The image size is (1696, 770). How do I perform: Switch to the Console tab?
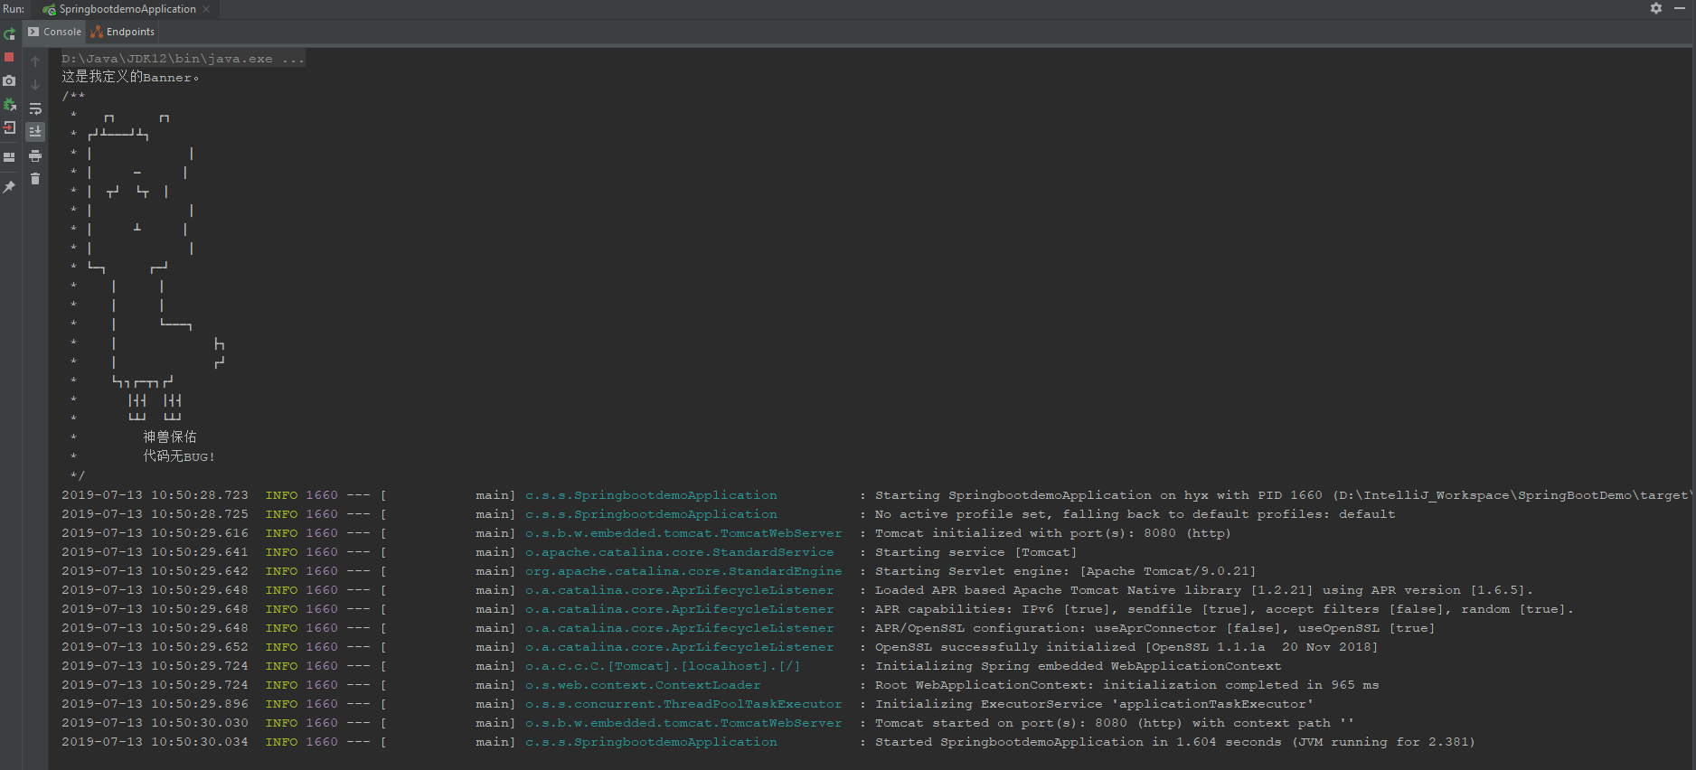click(x=54, y=32)
